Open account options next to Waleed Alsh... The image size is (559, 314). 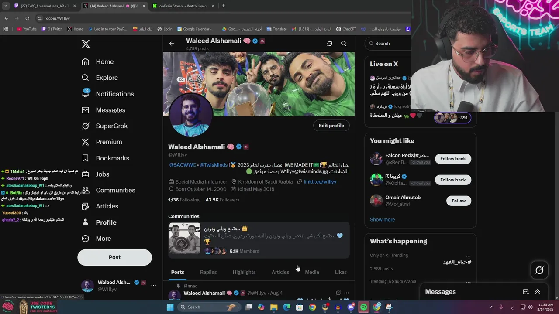(153, 286)
